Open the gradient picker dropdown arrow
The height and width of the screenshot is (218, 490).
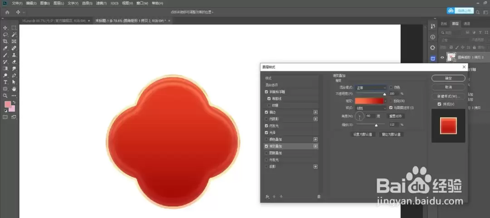[385, 101]
